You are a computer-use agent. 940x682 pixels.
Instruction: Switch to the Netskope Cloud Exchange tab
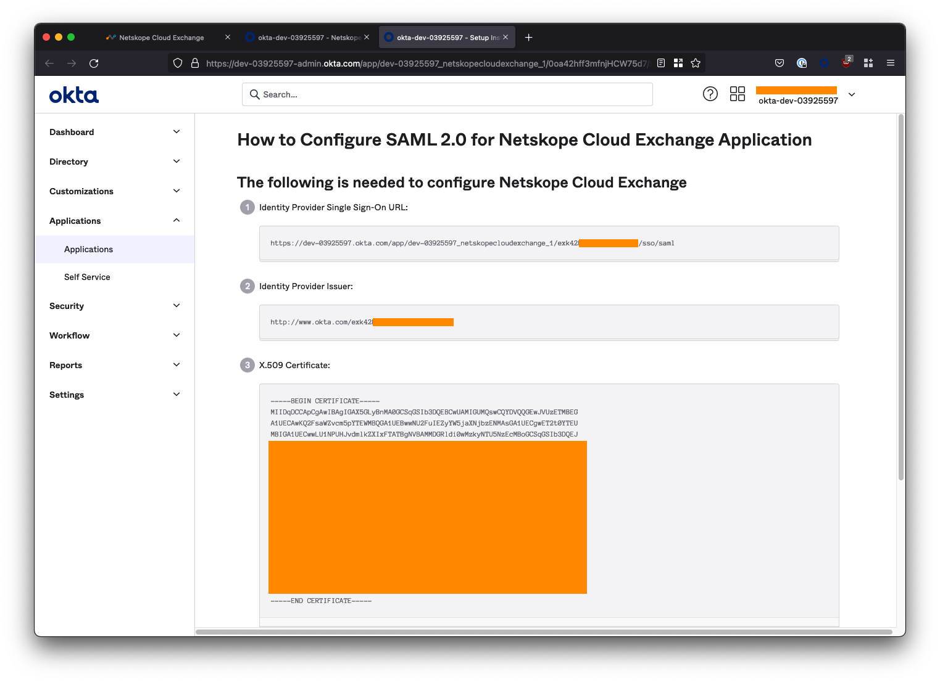(162, 38)
